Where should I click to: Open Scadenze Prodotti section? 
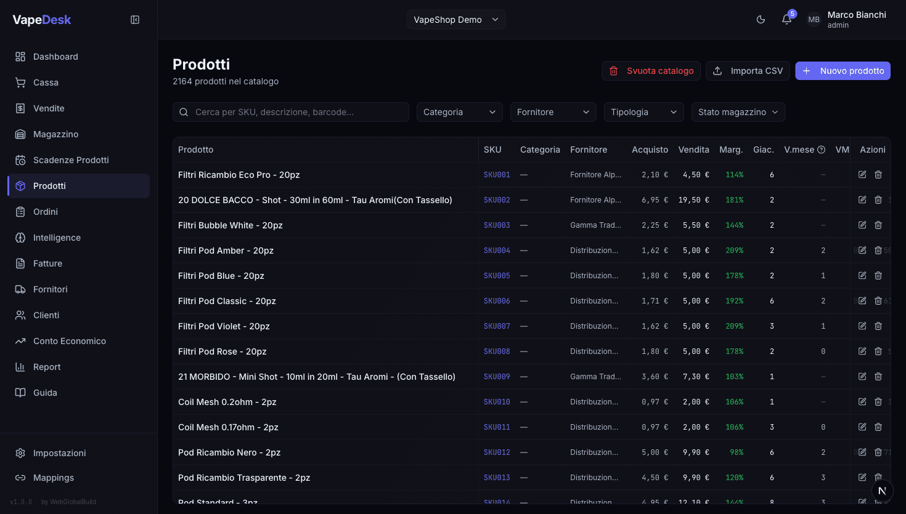pos(70,160)
